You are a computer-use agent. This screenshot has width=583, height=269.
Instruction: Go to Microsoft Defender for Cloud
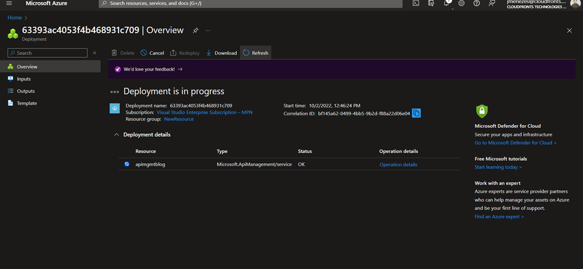[515, 143]
